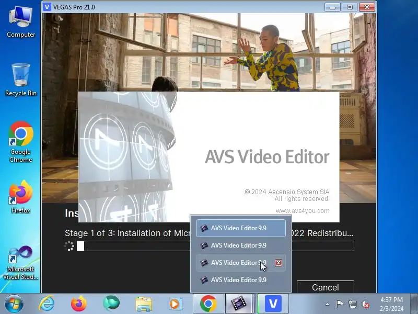
Task: Maximize the VEGAS Pro 21.0 window
Action: click(350, 7)
